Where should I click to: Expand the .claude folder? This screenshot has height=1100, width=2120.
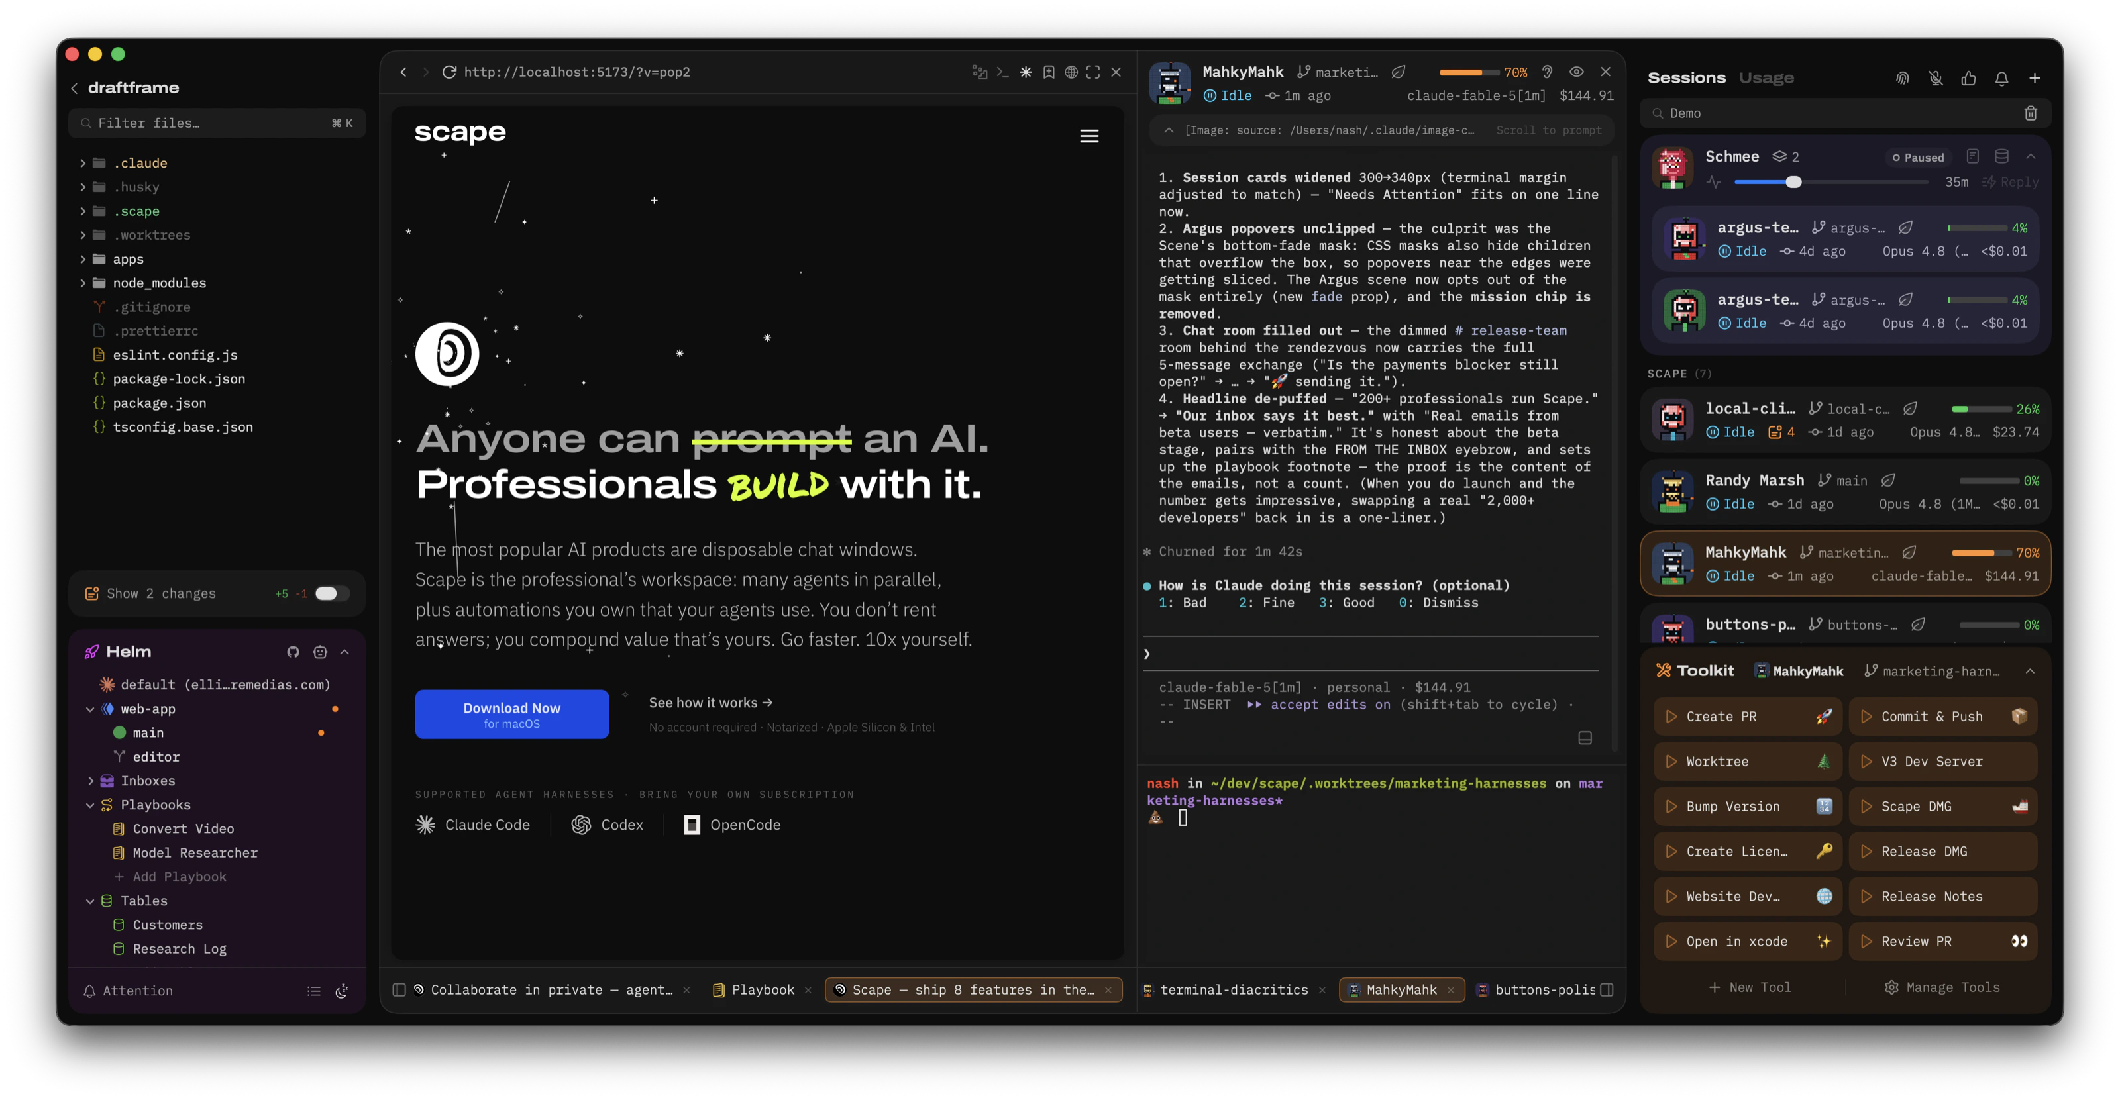point(82,164)
